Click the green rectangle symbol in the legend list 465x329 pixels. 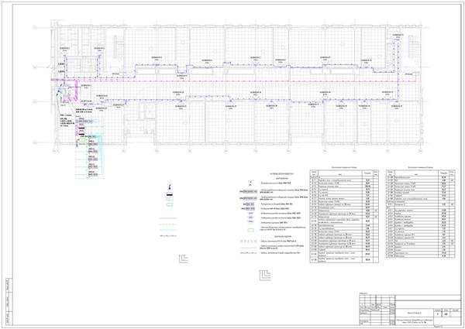pos(251,230)
